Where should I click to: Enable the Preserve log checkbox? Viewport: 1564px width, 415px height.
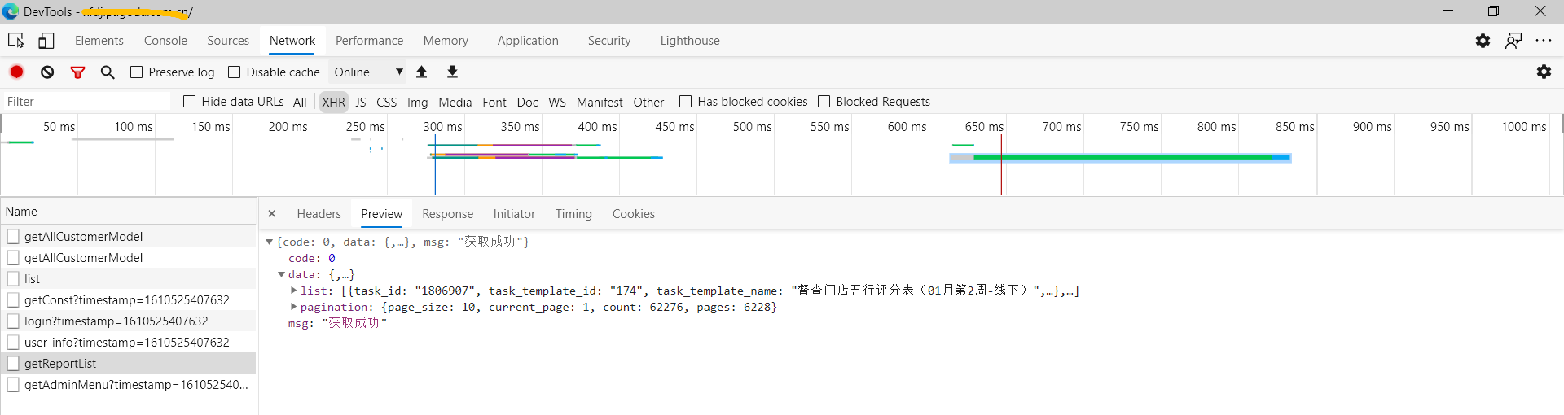137,72
